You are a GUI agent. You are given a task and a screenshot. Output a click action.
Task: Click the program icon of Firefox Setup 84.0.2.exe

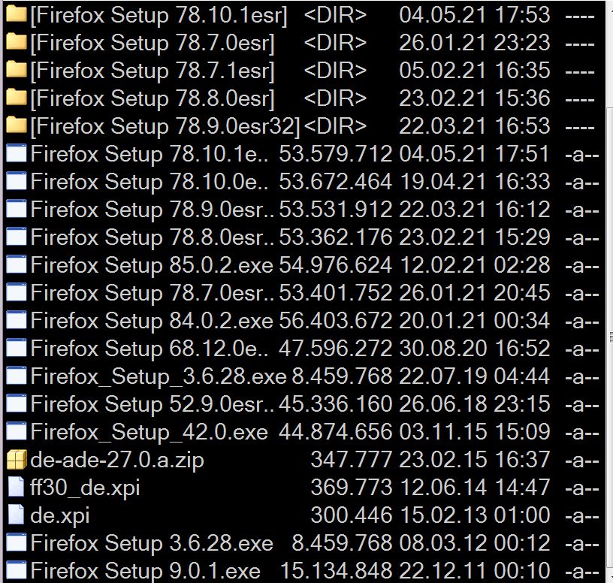coord(17,319)
